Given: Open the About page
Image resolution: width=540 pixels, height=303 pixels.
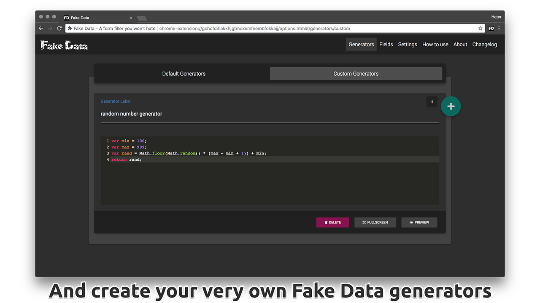Looking at the screenshot, I should [x=460, y=44].
